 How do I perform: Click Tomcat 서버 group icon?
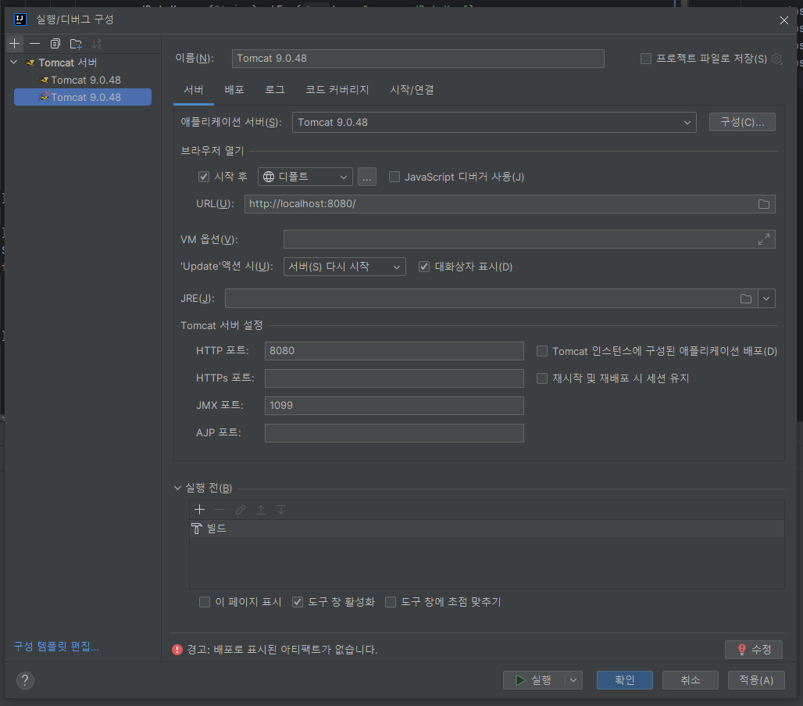30,63
